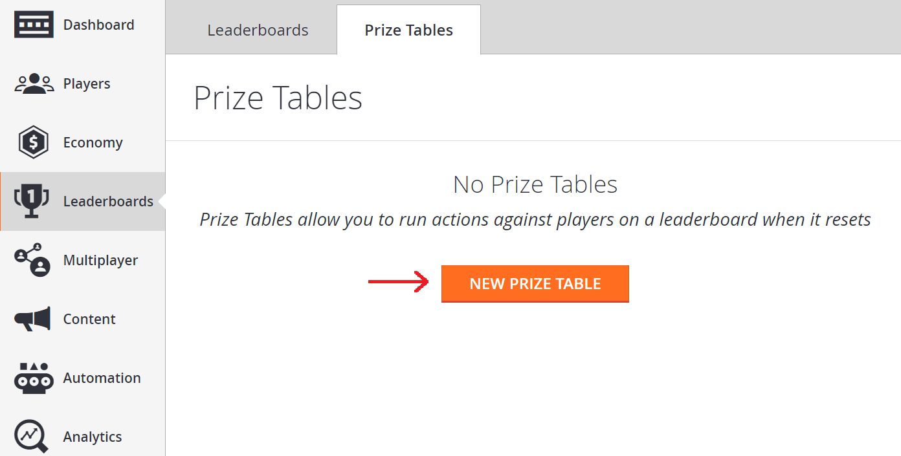Open the Content megaphone icon
The height and width of the screenshot is (456, 901).
click(x=32, y=320)
